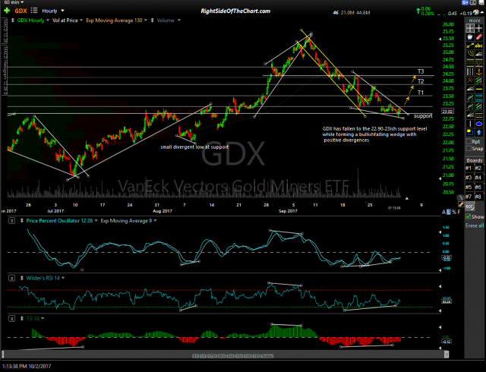Select the white vertical lines tool

pos(470,72)
